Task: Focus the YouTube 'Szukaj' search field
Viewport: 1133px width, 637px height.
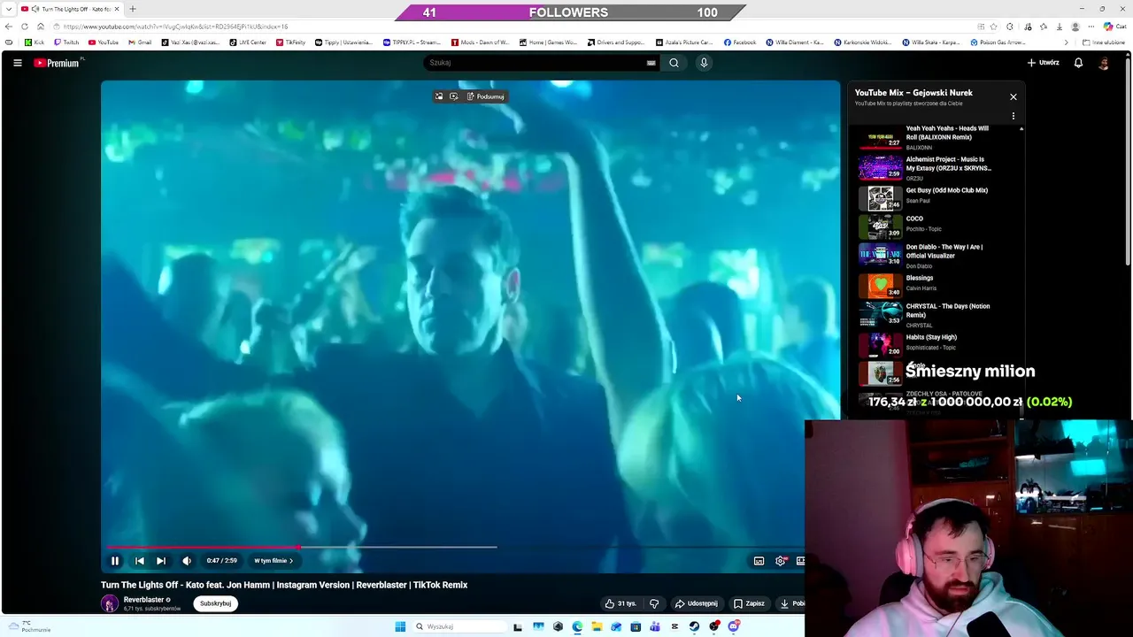Action: [x=538, y=63]
